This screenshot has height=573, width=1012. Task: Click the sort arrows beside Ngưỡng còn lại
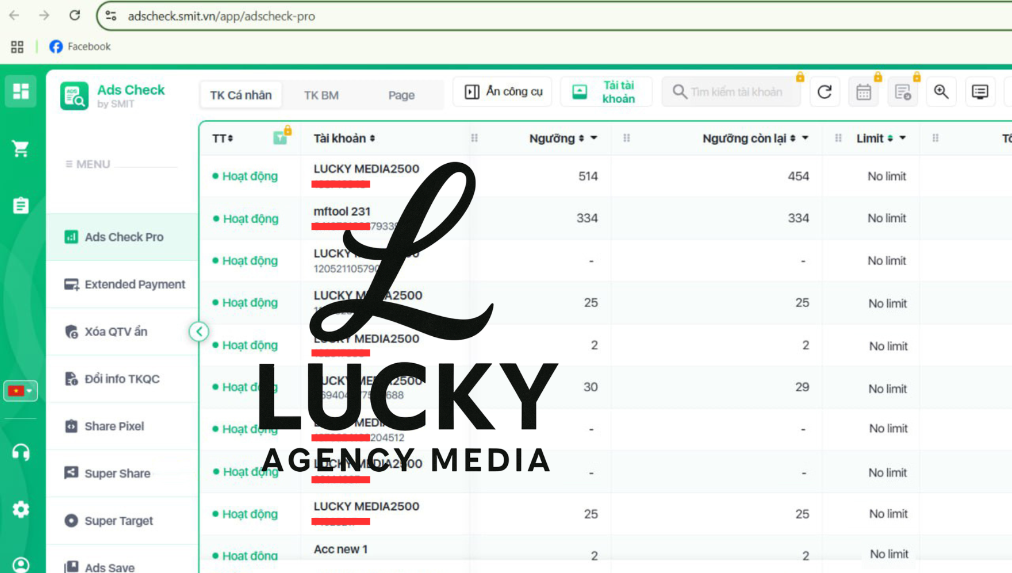coord(792,139)
